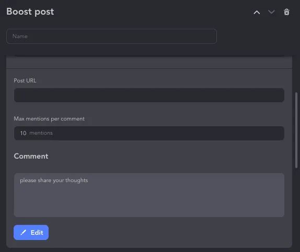The width and height of the screenshot is (300, 252).
Task: Focus the Name input field
Action: point(111,37)
